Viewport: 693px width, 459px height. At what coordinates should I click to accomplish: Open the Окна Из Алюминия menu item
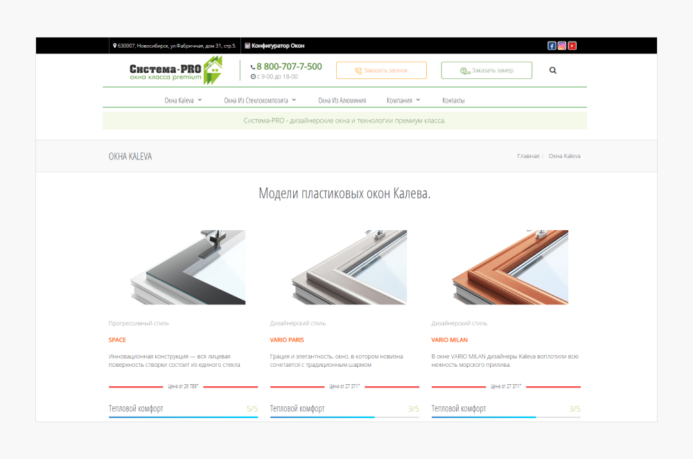click(342, 101)
